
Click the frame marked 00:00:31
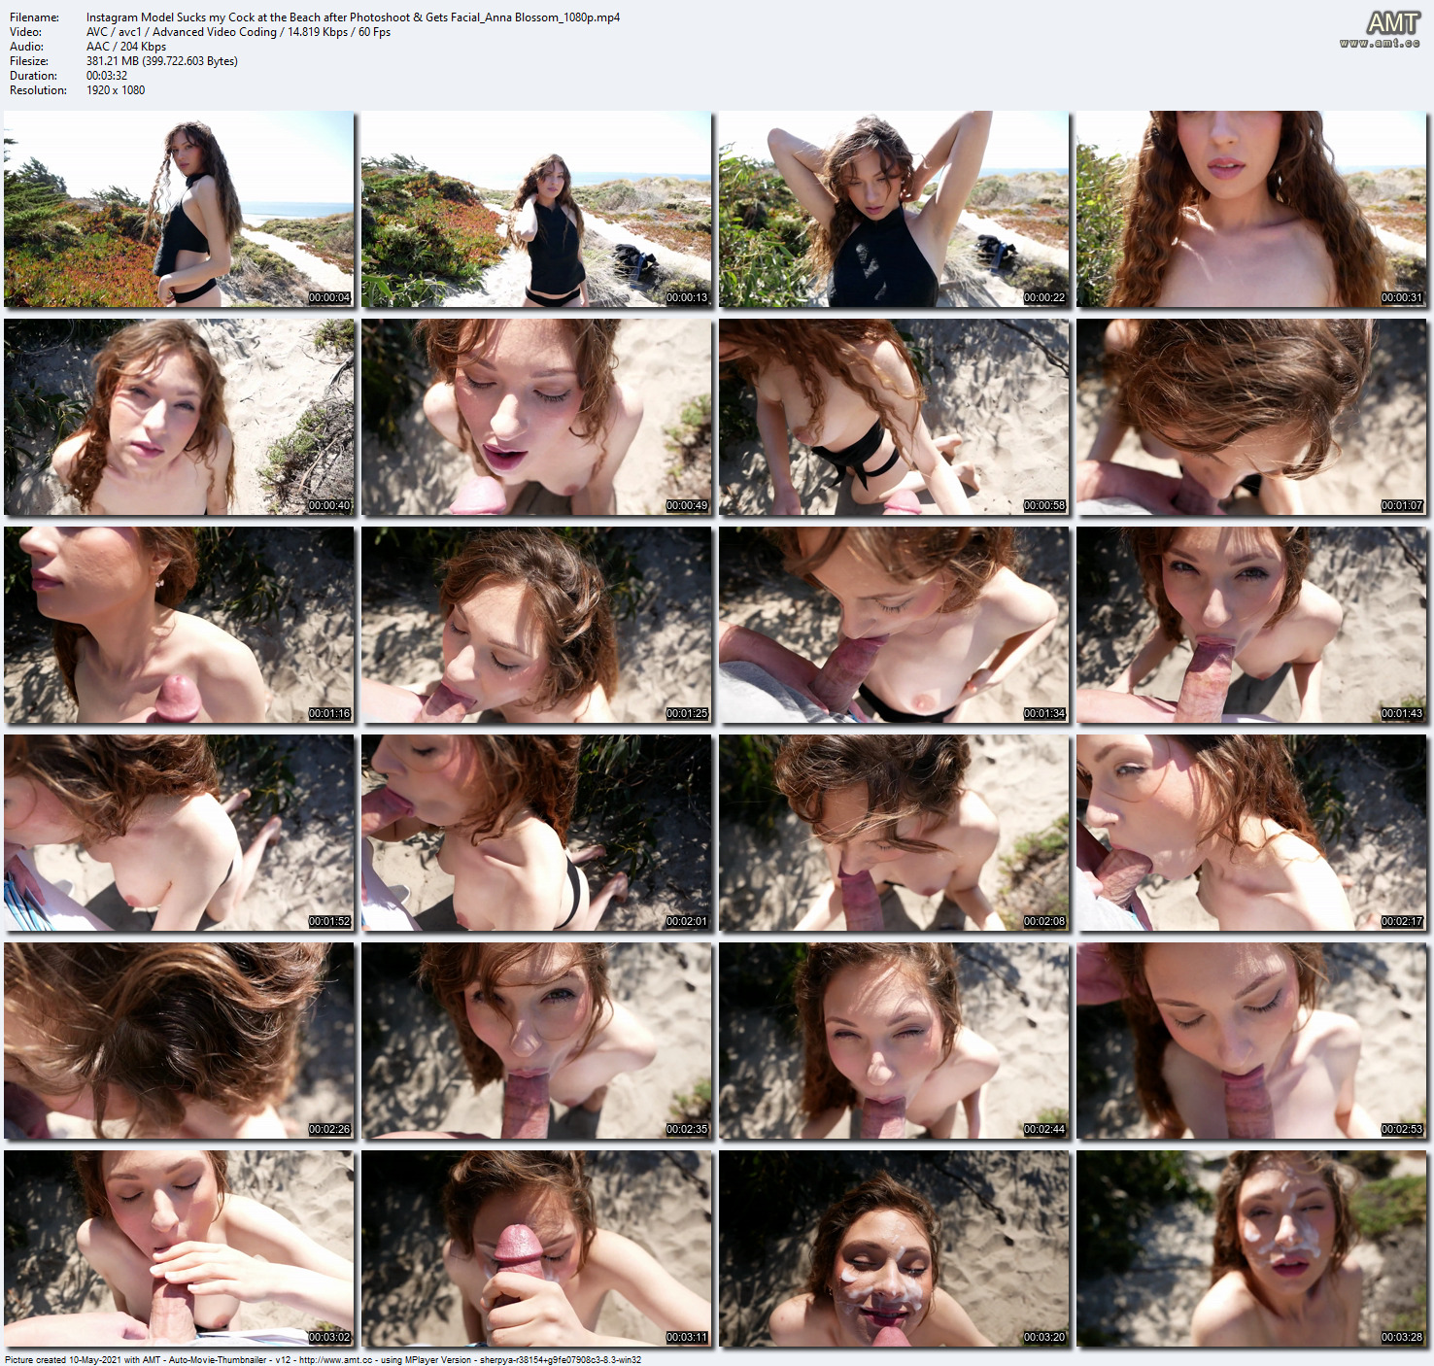pos(1251,209)
